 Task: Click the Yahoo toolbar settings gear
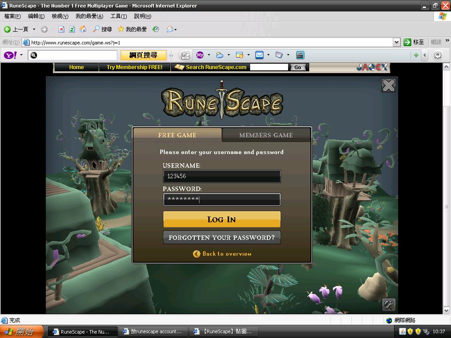point(437,55)
